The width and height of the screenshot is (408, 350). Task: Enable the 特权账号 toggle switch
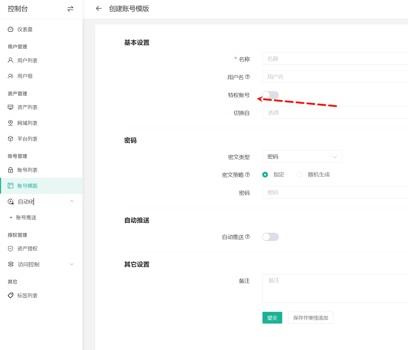(x=270, y=95)
